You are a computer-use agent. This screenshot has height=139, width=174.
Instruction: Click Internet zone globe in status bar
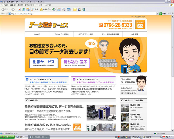point(155,133)
